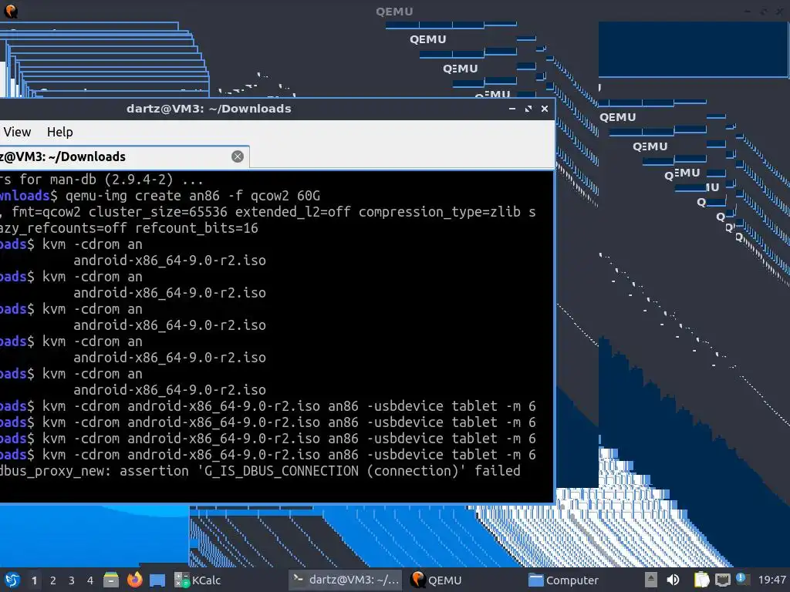790x592 pixels.
Task: Click the QEMU icon in top-left corner
Action: pyautogui.click(x=11, y=11)
